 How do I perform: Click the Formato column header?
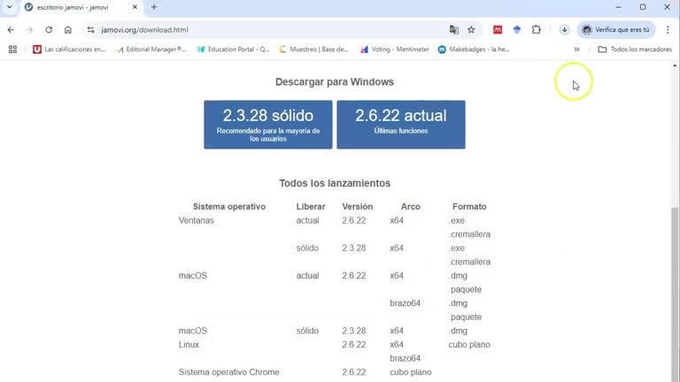pos(469,207)
